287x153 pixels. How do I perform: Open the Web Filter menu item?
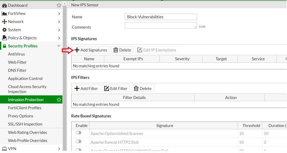point(17,62)
